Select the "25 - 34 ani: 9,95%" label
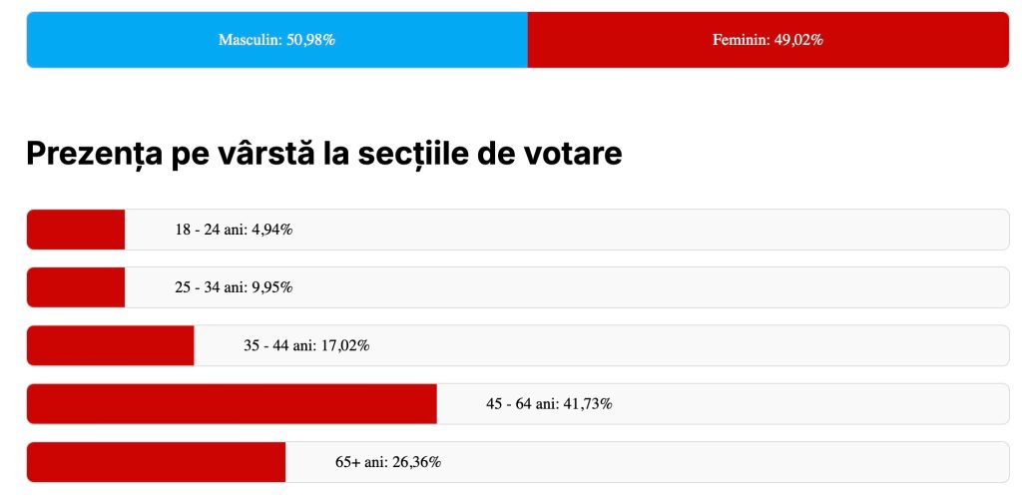 coord(234,287)
